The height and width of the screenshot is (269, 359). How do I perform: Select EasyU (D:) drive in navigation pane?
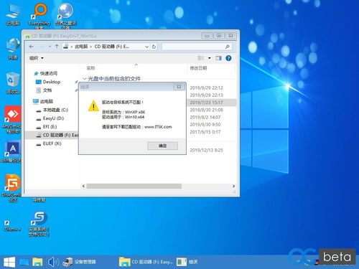(50, 118)
